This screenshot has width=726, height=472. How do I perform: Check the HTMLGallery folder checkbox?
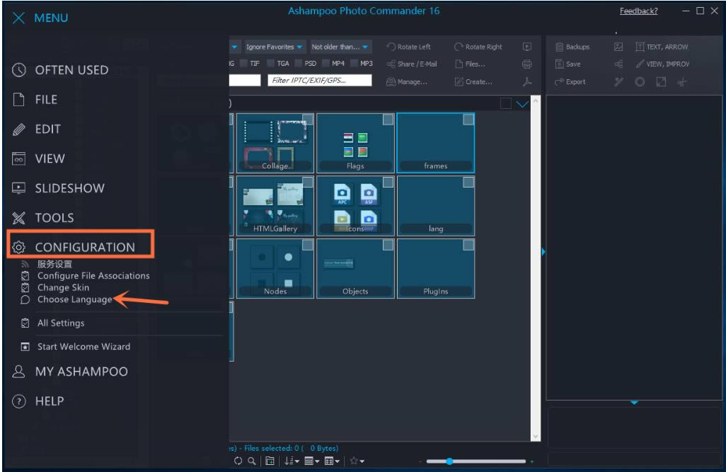pos(307,182)
